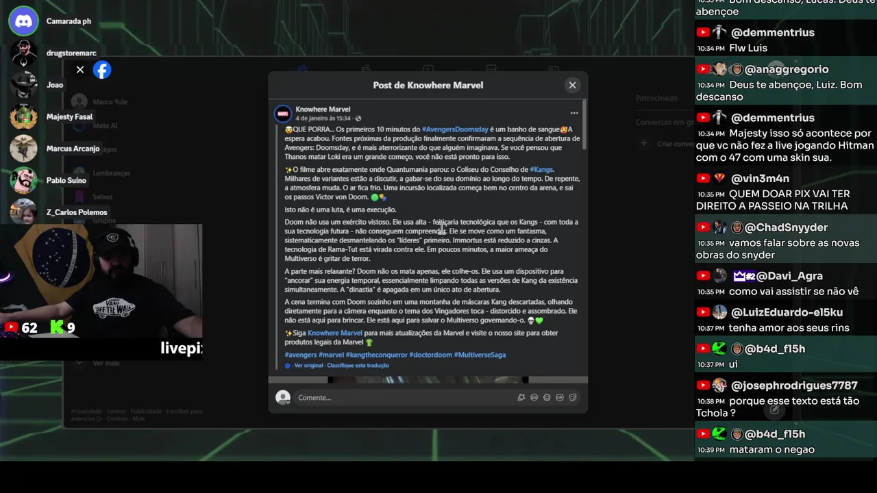
Task: Click Classifique esta tradução link
Action: [x=358, y=366]
